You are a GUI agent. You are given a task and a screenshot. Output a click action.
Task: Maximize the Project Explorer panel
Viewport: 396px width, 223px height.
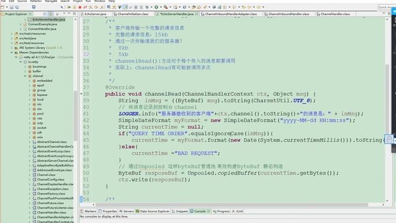click(74, 14)
